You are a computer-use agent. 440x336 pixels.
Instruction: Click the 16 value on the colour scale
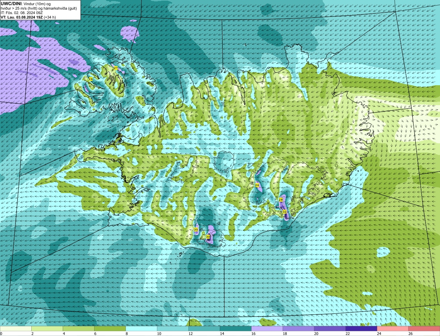(x=253, y=334)
